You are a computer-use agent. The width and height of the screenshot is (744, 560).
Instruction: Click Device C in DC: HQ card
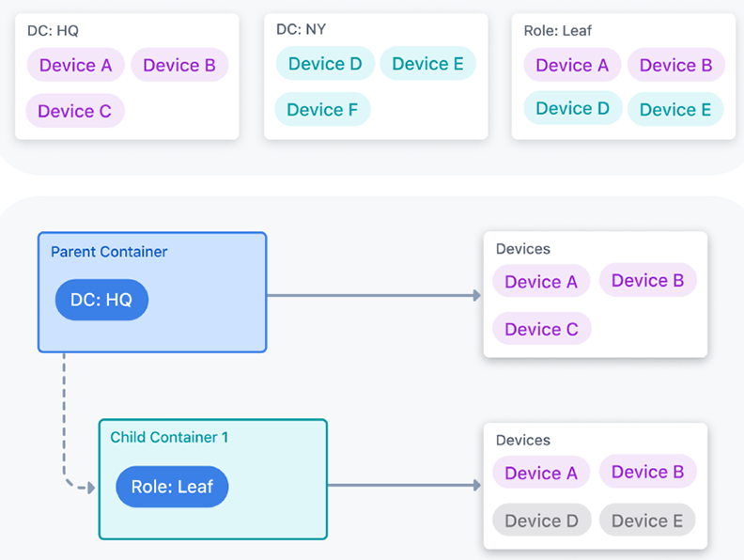point(75,111)
